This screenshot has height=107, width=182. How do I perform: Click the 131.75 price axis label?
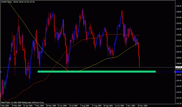point(179,46)
